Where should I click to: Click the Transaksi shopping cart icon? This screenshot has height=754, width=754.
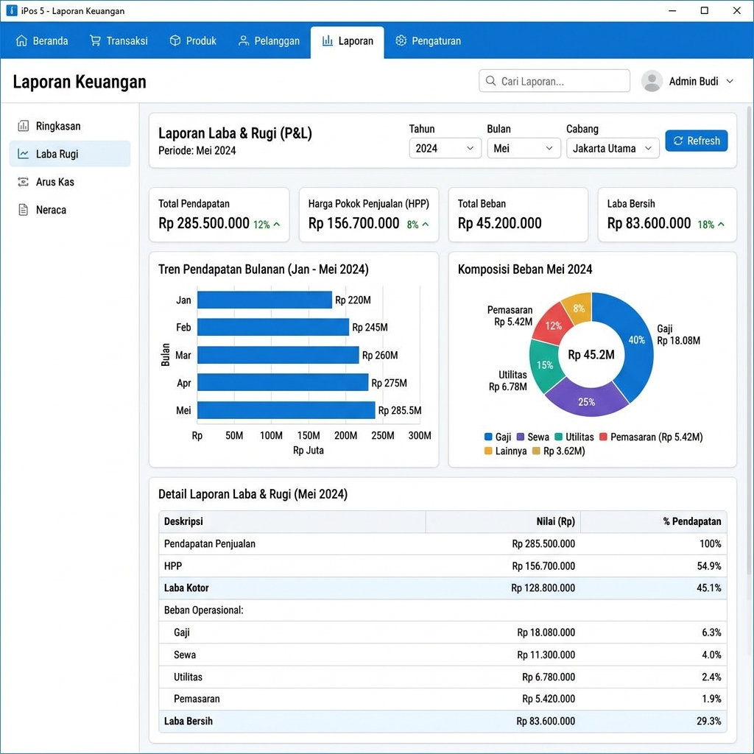pyautogui.click(x=95, y=41)
